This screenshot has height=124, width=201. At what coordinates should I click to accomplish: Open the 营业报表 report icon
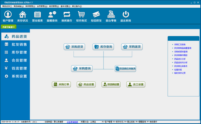[37, 16]
